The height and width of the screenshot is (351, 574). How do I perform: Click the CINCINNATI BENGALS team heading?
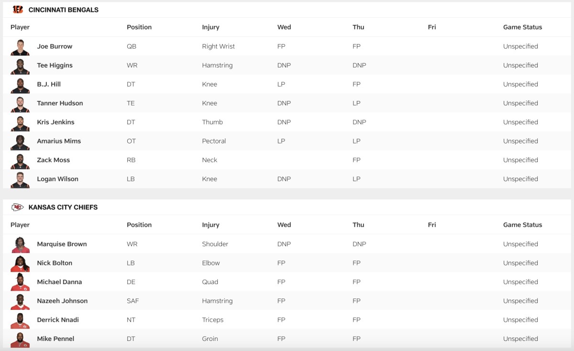tap(63, 10)
